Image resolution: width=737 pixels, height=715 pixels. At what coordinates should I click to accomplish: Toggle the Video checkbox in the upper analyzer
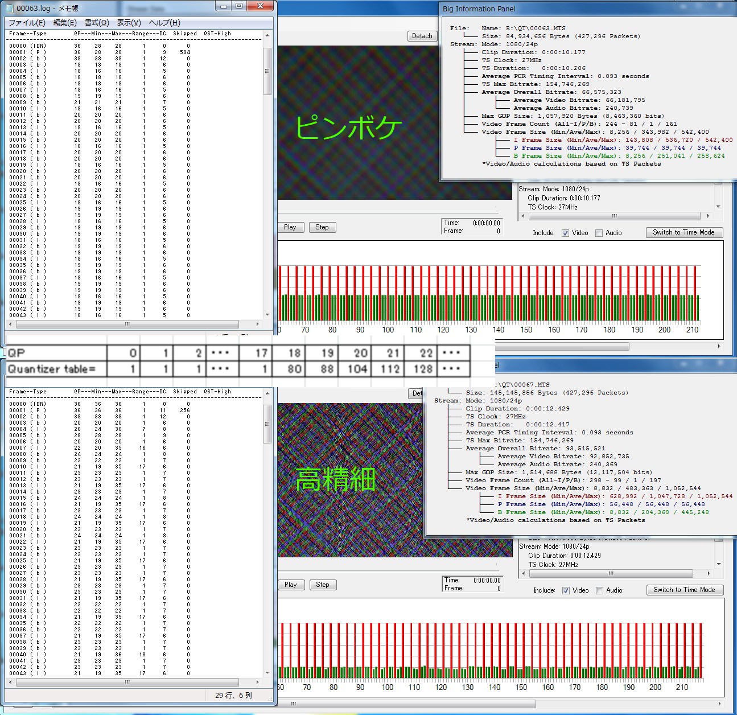[565, 233]
